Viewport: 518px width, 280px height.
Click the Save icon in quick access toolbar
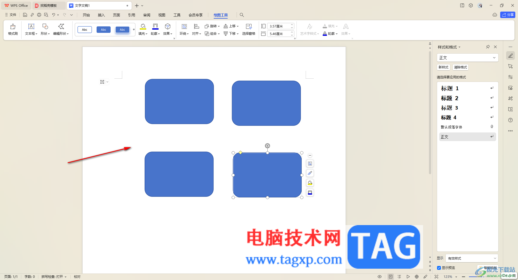[x=25, y=15]
